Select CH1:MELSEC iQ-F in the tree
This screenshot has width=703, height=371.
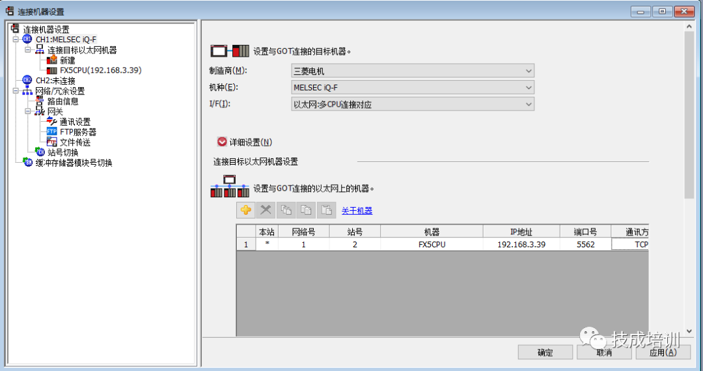[66, 40]
